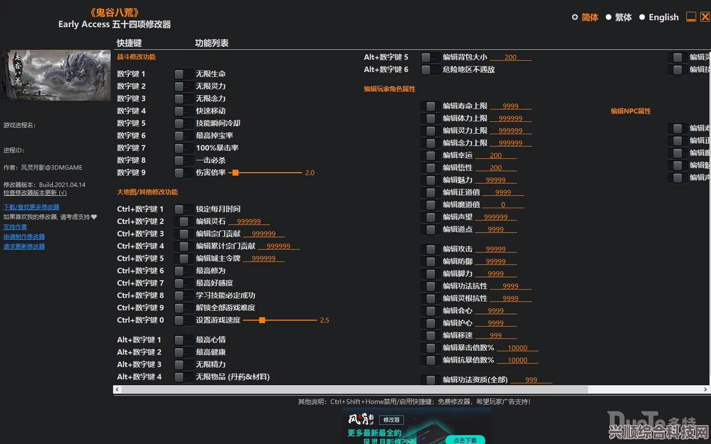Minimize the trainer window
Viewport: 711px width, 444px height.
pos(691,17)
